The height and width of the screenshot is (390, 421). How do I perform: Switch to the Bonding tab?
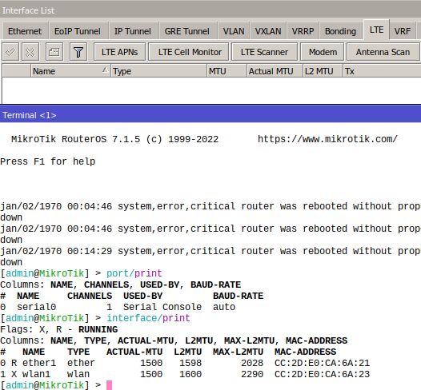tap(340, 31)
